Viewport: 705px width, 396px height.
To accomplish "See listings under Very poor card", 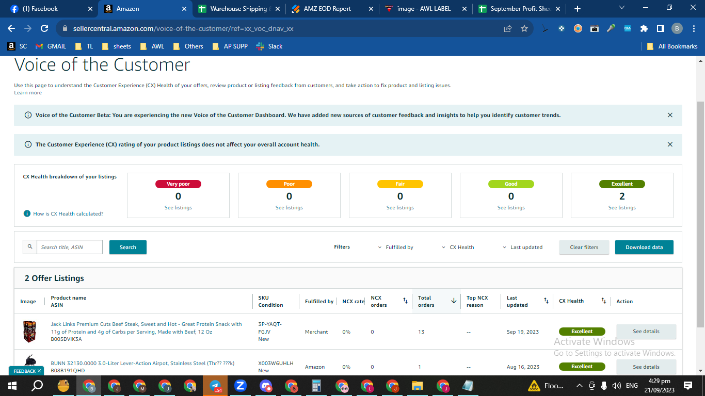I will tap(178, 208).
